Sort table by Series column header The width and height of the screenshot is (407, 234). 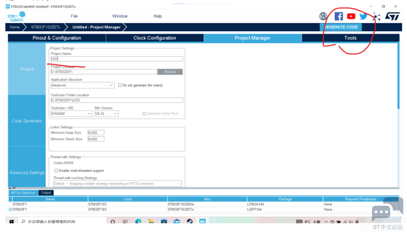50,199
